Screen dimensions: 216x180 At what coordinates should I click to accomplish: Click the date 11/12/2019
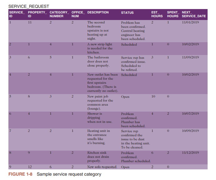(190, 152)
